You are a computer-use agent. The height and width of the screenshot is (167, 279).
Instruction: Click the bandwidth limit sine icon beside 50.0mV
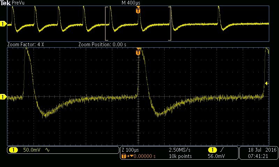47,150
